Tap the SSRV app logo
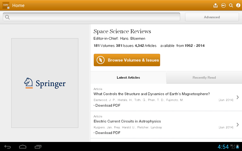Screen dimensions: 242x151 click(6, 5)
